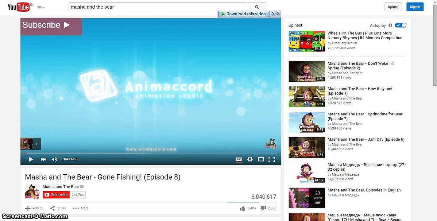
Task: Close the download video bar
Action: (x=278, y=14)
